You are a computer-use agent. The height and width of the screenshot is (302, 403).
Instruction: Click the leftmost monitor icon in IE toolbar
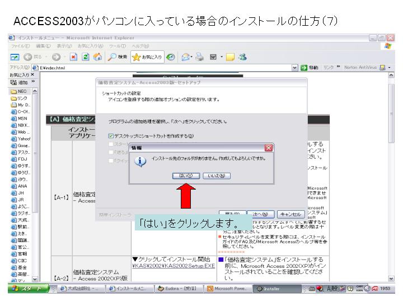click(x=15, y=57)
